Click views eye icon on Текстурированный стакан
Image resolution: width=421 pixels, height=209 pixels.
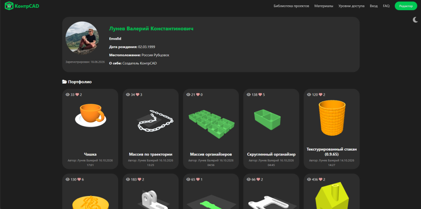309,95
